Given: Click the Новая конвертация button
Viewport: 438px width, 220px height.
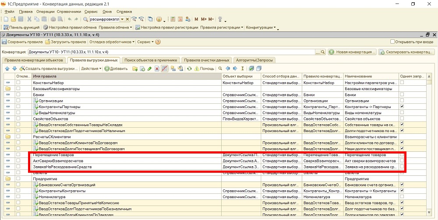Looking at the screenshot, I should click(352, 52).
